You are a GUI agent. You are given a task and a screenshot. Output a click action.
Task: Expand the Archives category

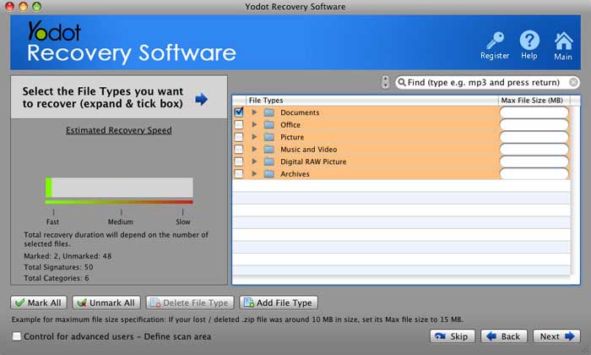click(254, 173)
